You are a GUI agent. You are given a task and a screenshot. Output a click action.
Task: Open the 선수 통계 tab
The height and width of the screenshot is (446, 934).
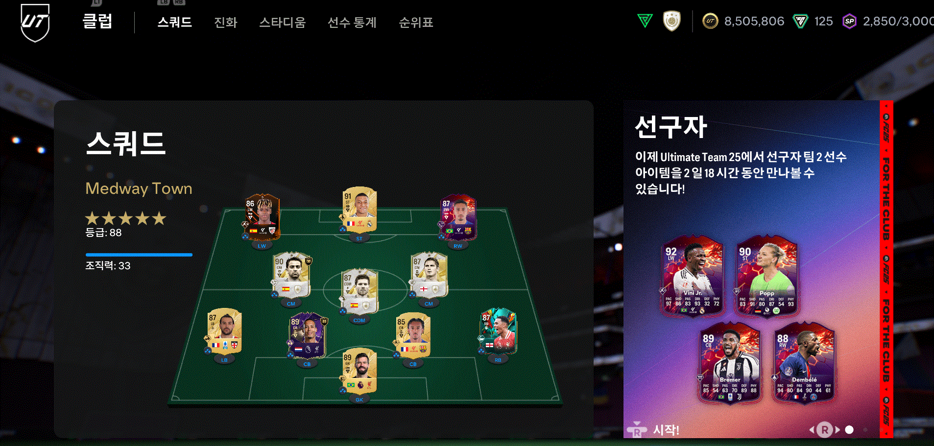tap(352, 23)
